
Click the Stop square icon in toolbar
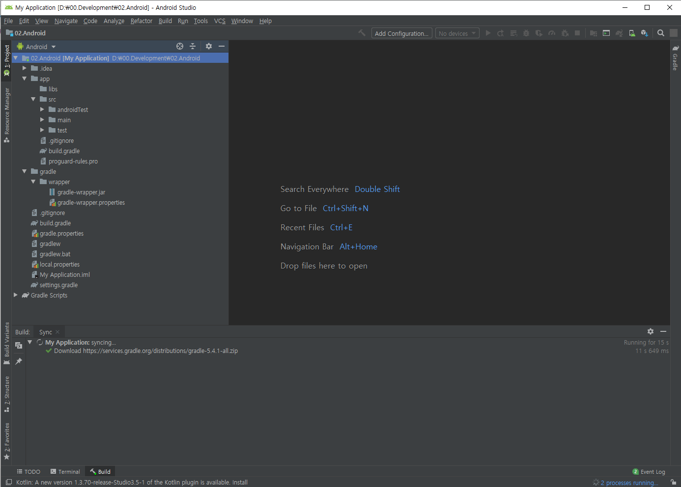(577, 33)
